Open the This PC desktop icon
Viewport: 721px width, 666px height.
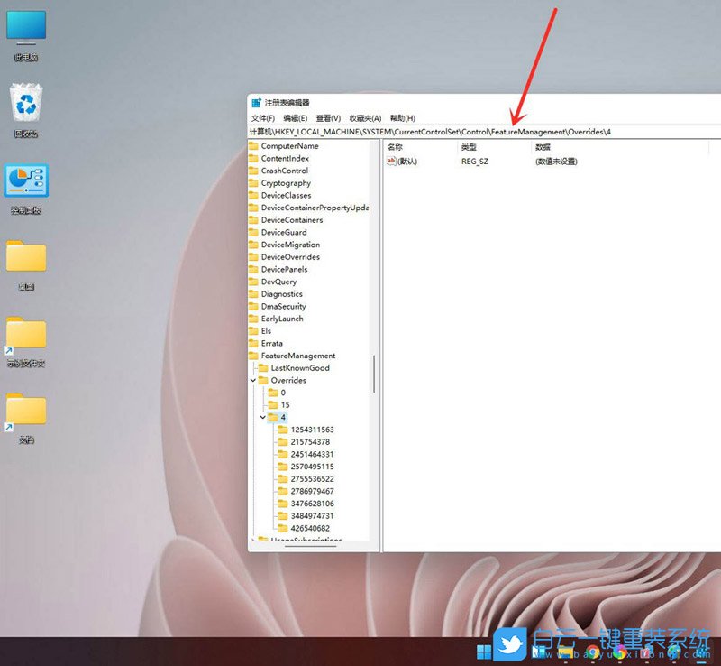click(x=26, y=27)
